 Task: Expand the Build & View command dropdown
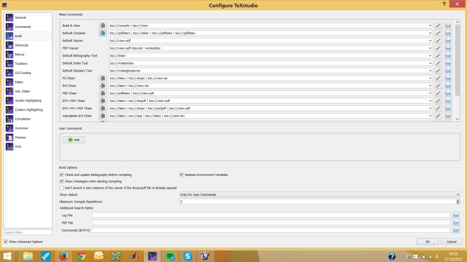[430, 26]
